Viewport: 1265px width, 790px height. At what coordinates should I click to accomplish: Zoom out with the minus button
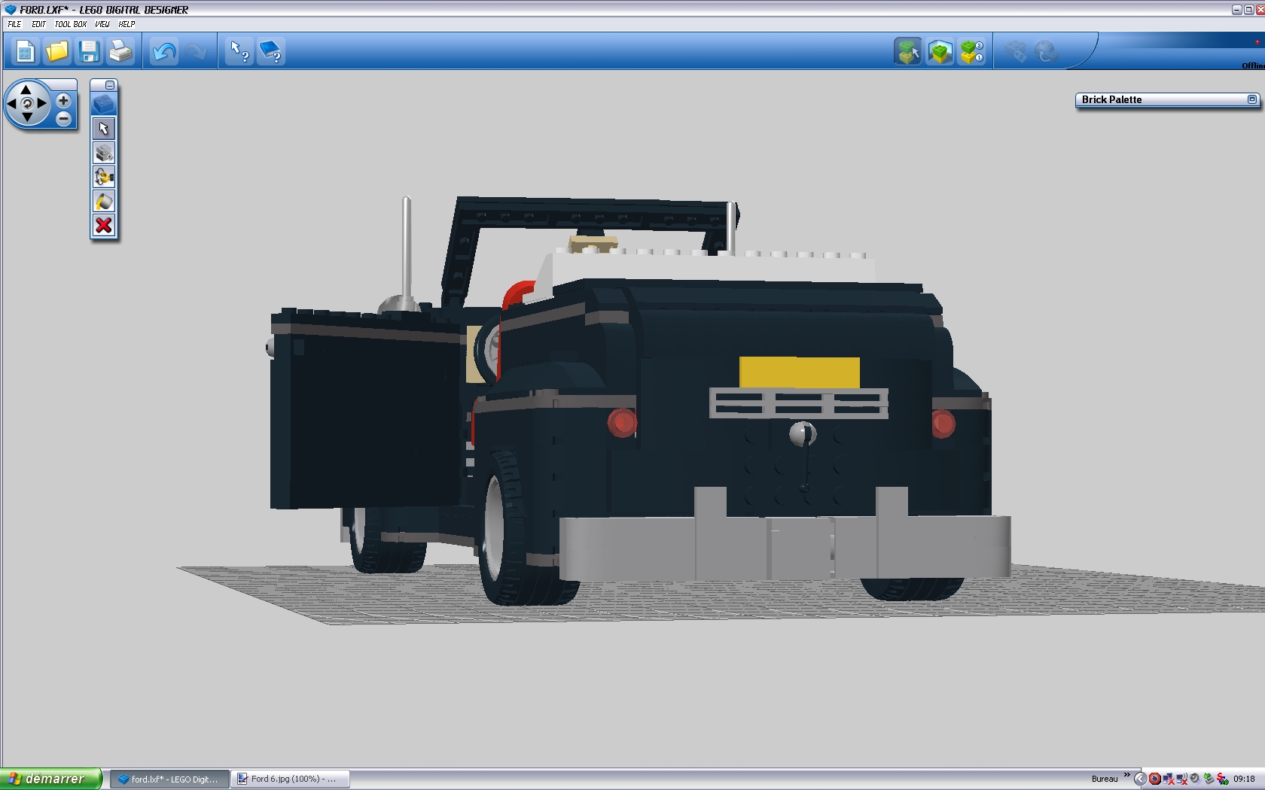tap(63, 118)
